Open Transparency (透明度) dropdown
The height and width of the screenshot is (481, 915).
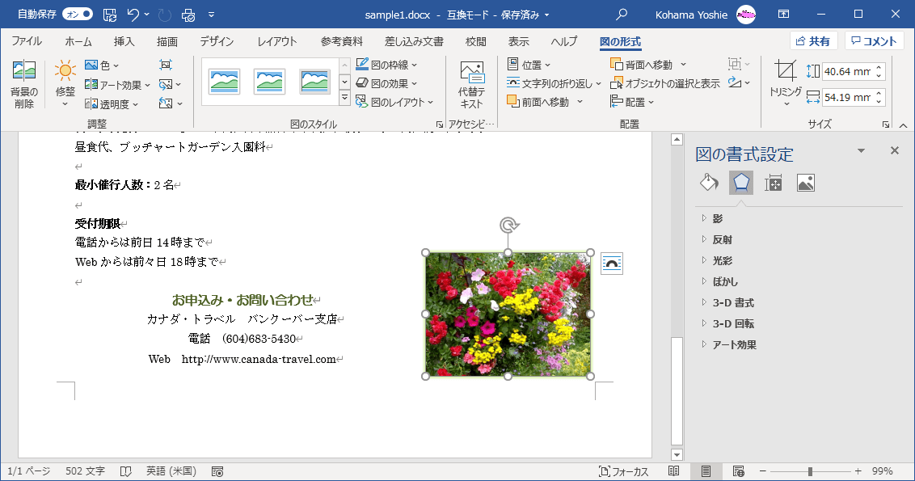tap(112, 104)
